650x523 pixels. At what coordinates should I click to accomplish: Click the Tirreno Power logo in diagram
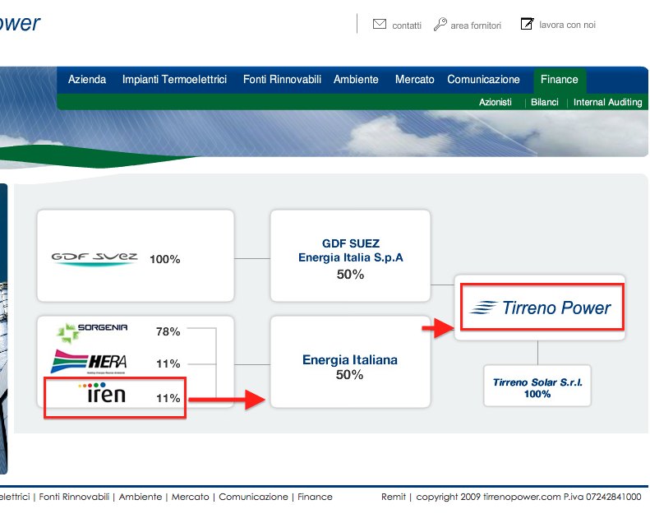(x=541, y=308)
